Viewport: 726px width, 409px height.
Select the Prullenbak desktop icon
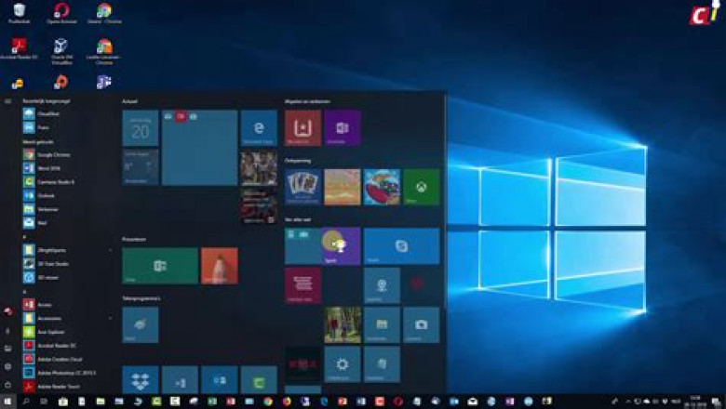pyautogui.click(x=19, y=13)
